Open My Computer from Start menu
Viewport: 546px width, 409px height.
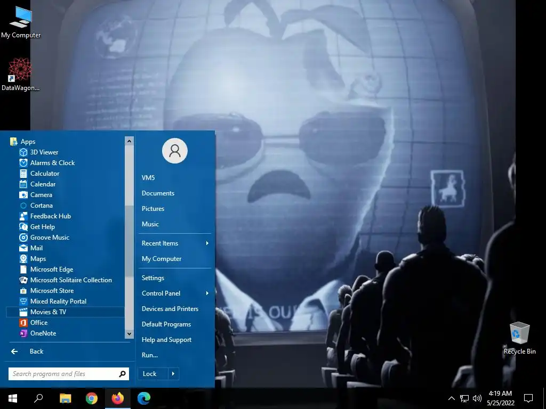(162, 259)
